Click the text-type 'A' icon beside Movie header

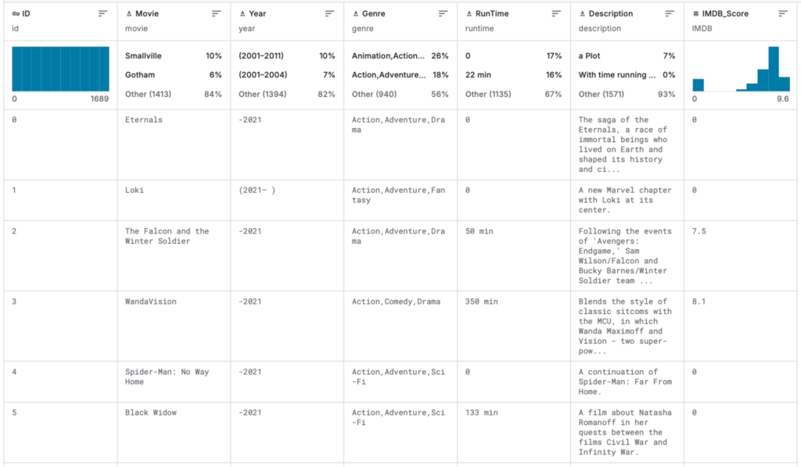pyautogui.click(x=128, y=12)
